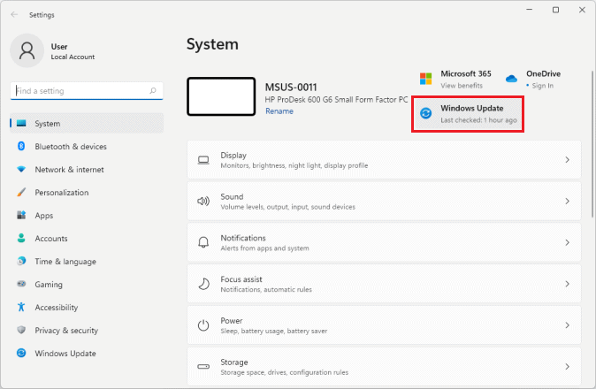Image resolution: width=596 pixels, height=389 pixels.
Task: Click the Privacy & security shield icon
Action: 21,331
